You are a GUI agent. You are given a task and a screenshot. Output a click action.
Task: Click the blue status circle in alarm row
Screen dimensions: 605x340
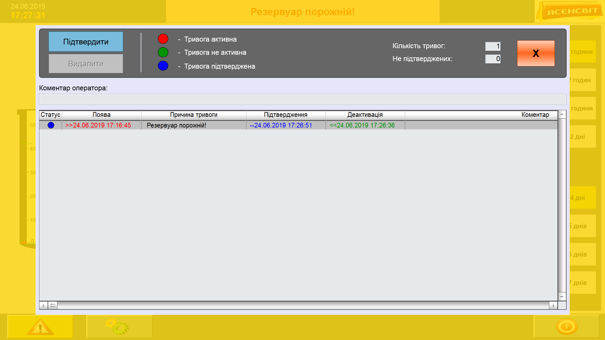pos(51,125)
